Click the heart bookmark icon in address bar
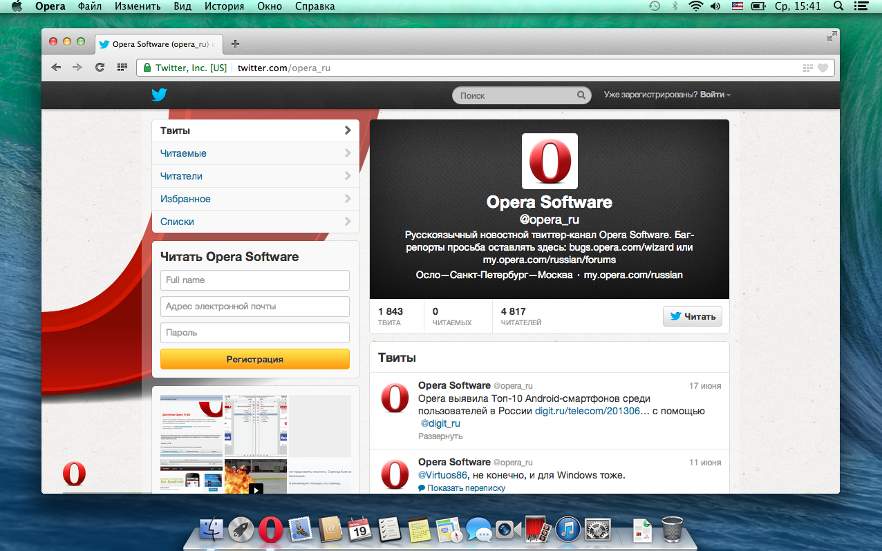 pos(823,68)
